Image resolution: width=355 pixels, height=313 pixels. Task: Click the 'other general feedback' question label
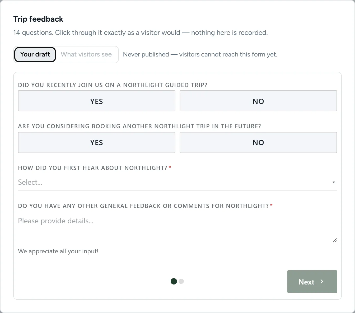[143, 206]
